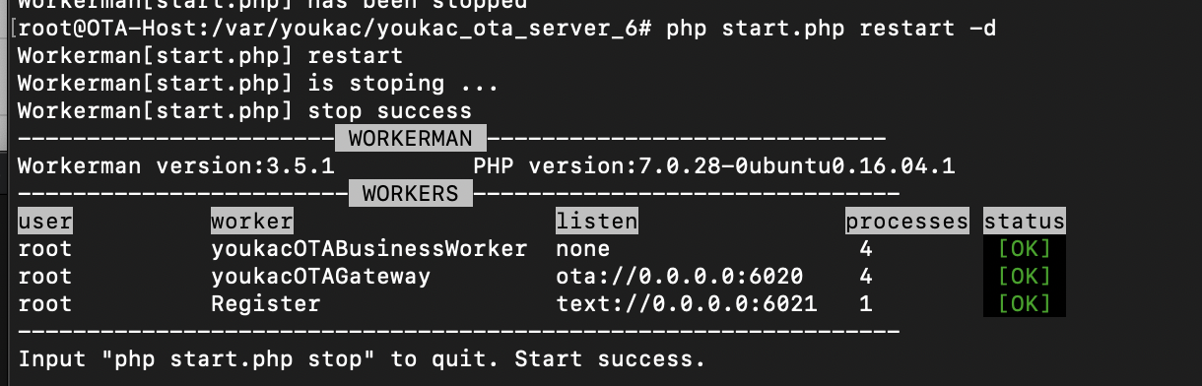Click the youkacOTABusinessWorker worker name
The image size is (1202, 386).
[x=369, y=249]
